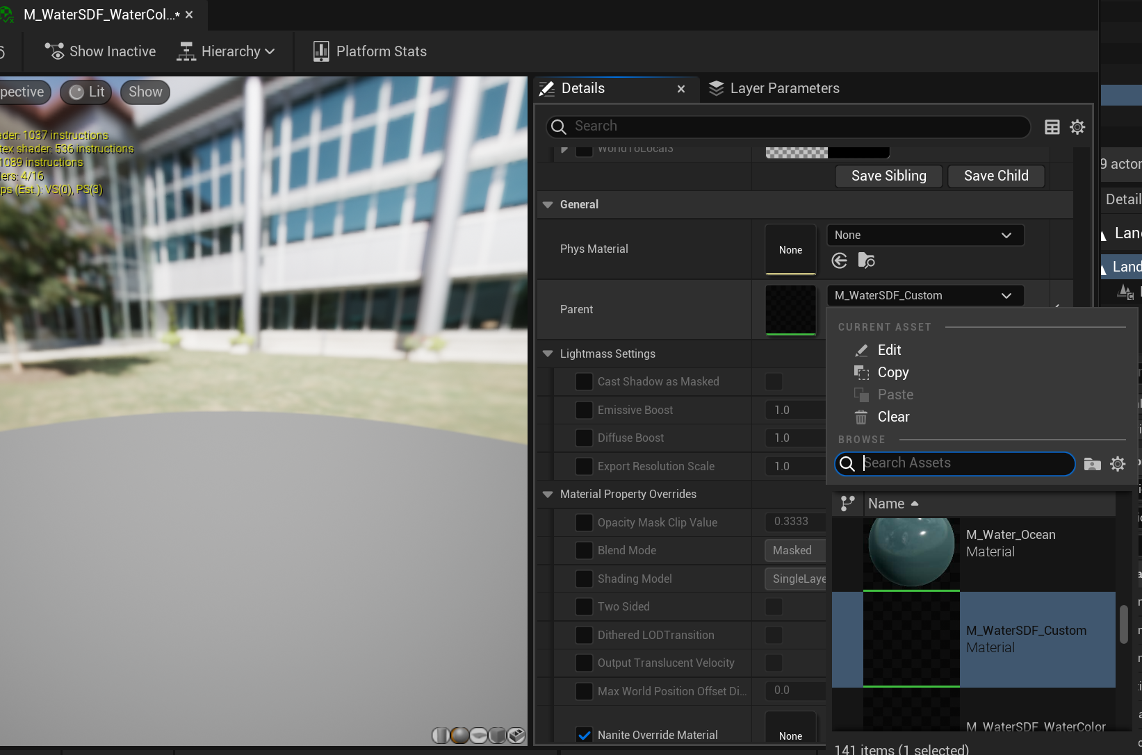Uncheck the Nanite Override Material checkbox
Screen dimensions: 1142x755
coord(584,735)
